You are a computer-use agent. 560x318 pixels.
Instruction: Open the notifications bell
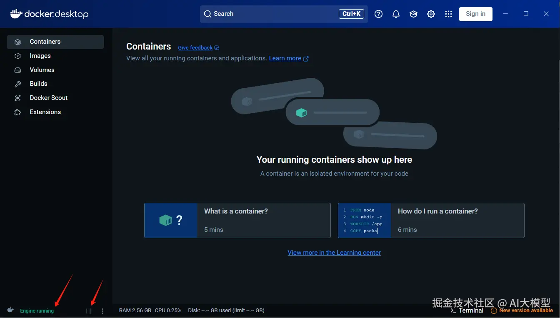coord(396,14)
